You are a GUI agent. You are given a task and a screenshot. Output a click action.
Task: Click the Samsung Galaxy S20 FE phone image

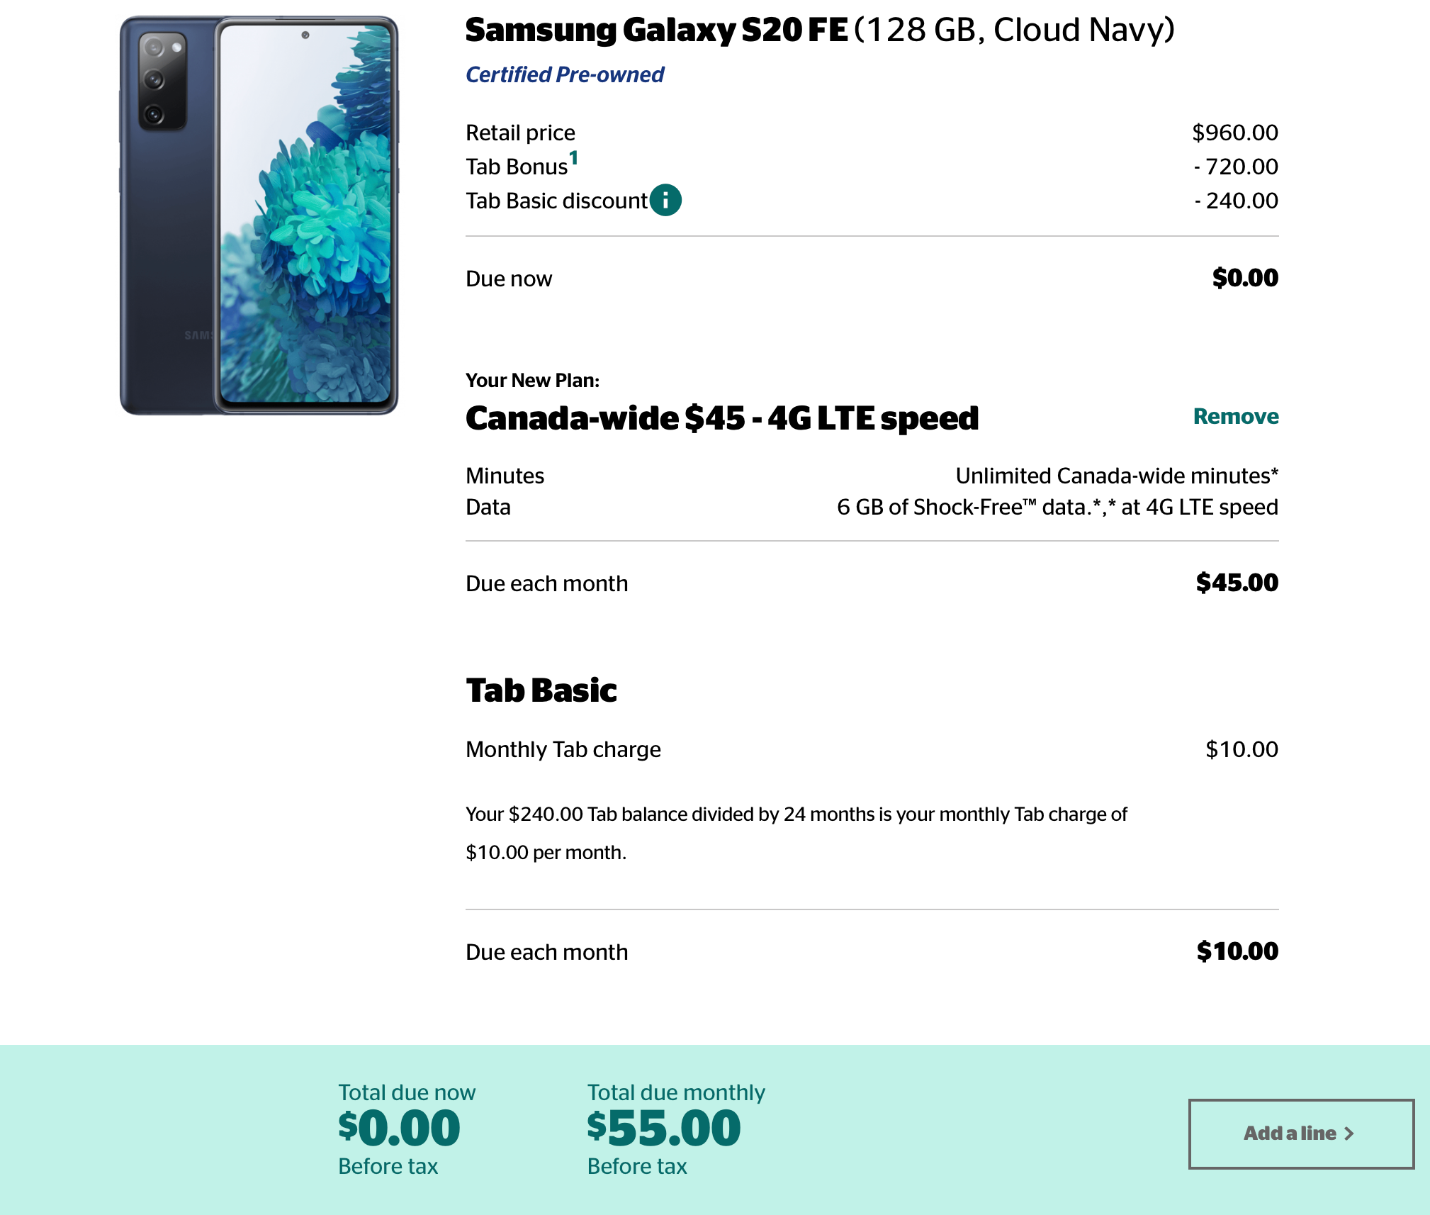click(x=259, y=215)
